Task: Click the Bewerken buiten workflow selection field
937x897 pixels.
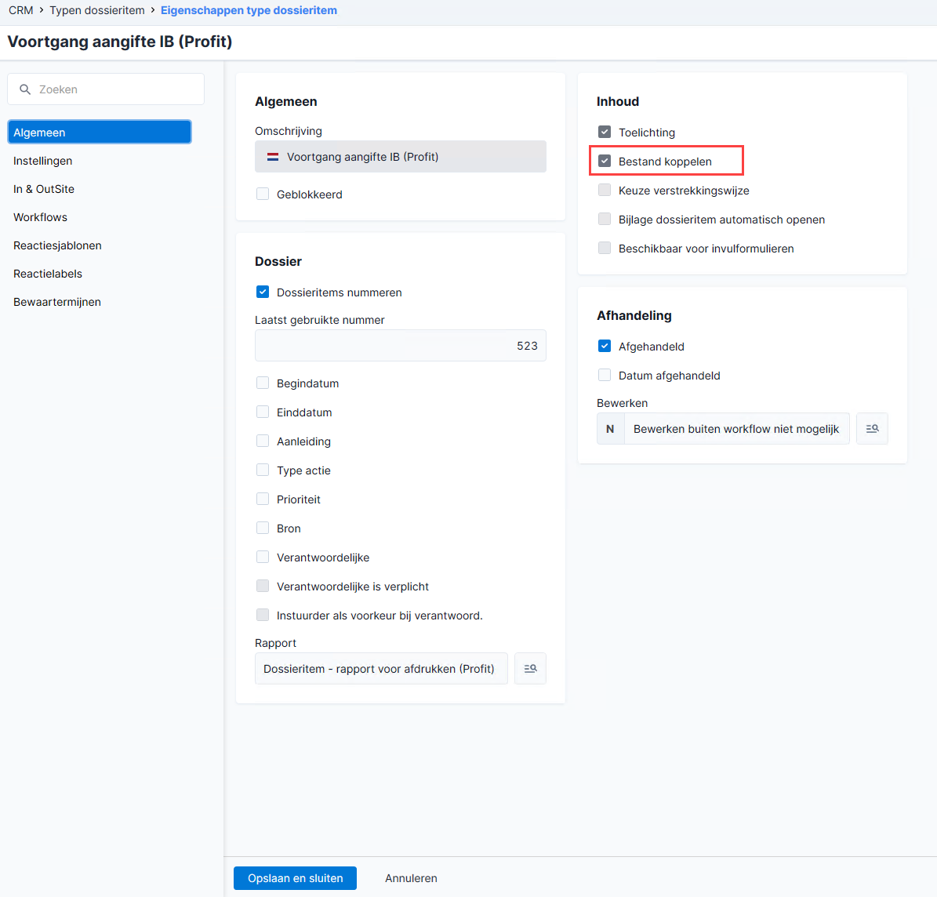Action: [736, 428]
